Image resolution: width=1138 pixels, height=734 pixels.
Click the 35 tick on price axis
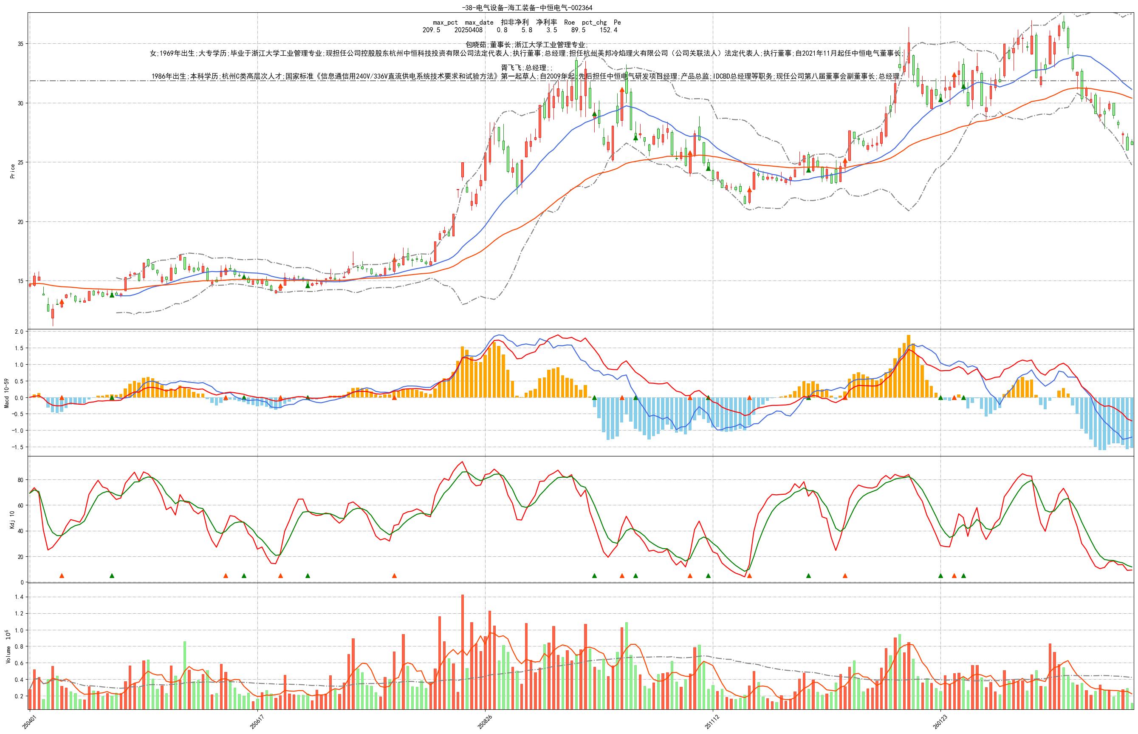pos(21,44)
